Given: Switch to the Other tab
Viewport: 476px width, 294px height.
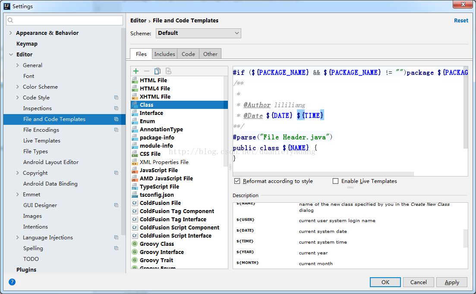Looking at the screenshot, I should coord(210,54).
